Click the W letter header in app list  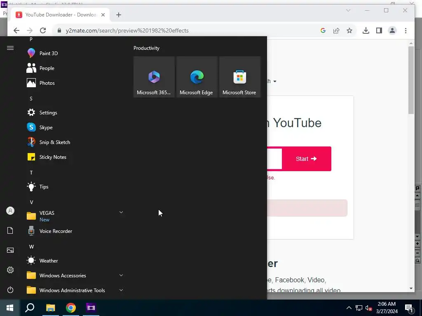pyautogui.click(x=31, y=246)
